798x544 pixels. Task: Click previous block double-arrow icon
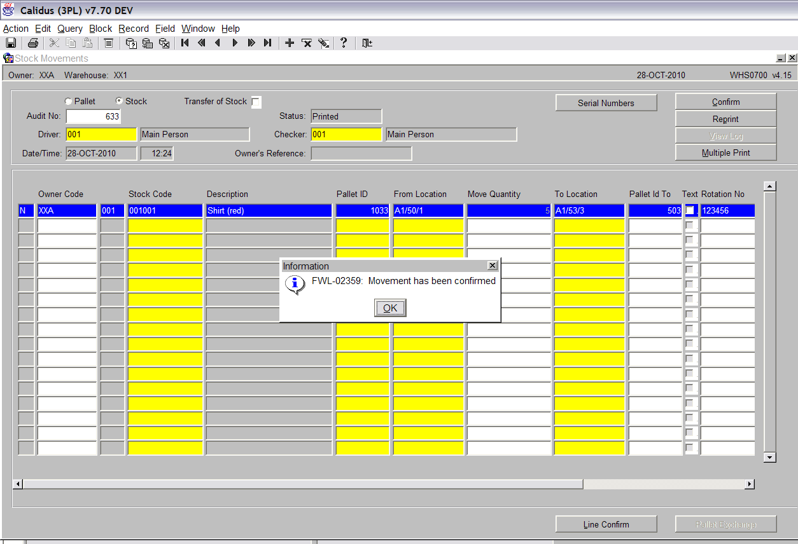(202, 43)
